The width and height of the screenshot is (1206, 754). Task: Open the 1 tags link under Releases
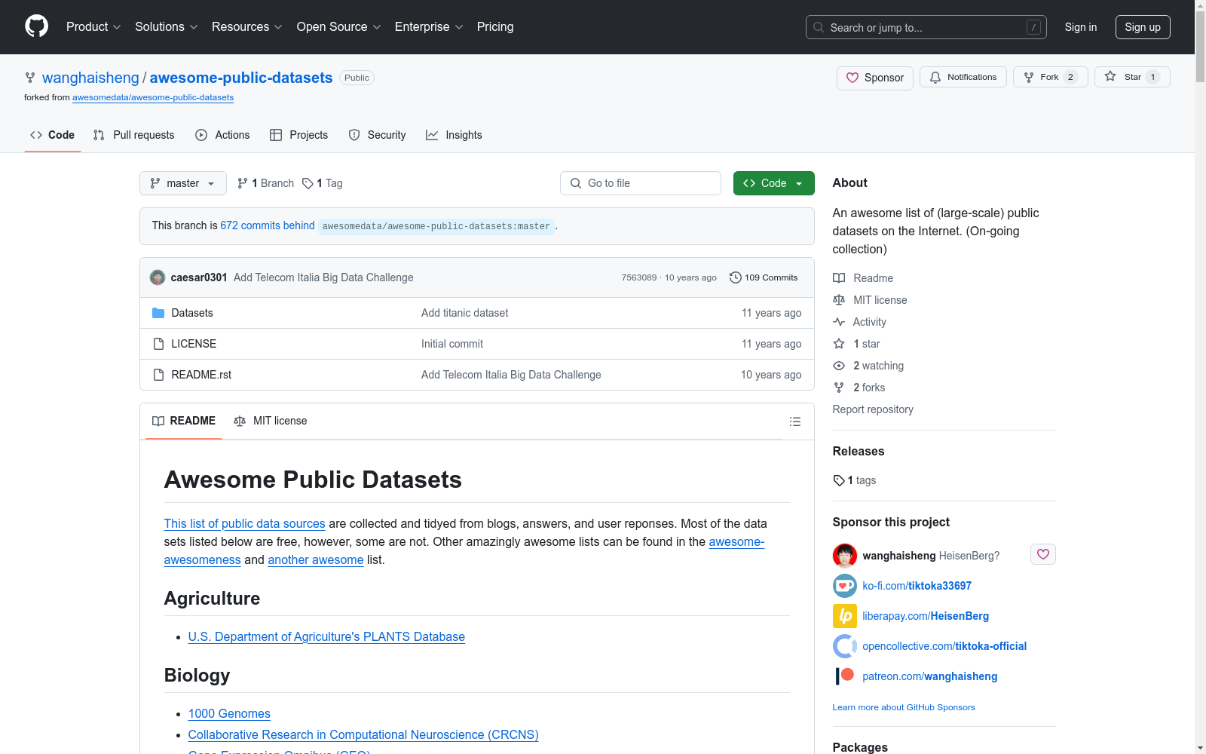(855, 480)
